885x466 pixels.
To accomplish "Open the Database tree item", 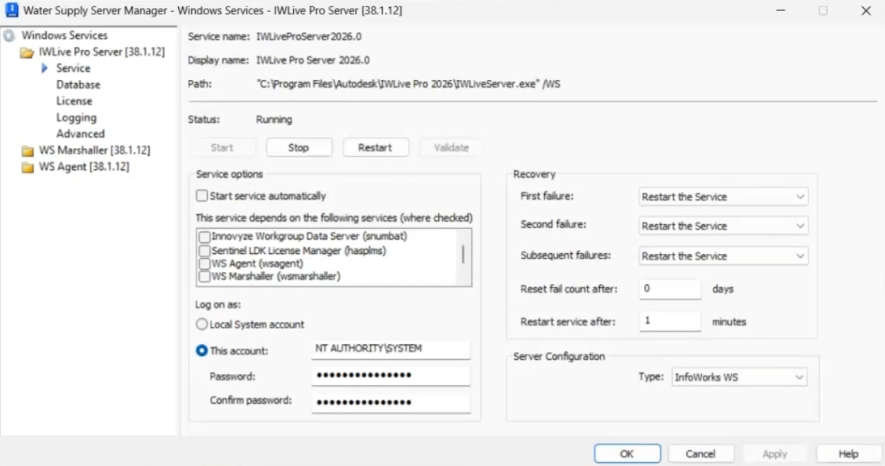I will (x=78, y=85).
